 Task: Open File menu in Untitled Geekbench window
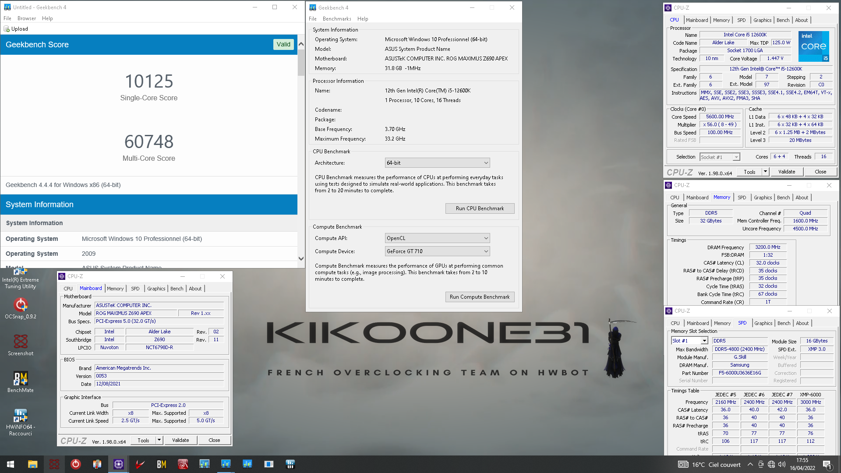click(x=7, y=18)
